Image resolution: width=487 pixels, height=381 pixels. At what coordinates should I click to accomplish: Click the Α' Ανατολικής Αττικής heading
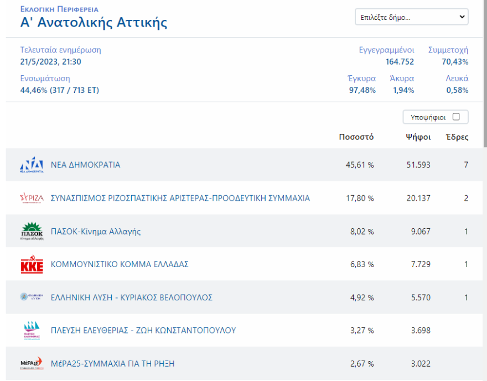(94, 23)
